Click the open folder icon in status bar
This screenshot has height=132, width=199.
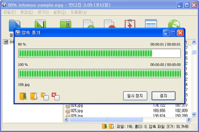pyautogui.click(x=111, y=127)
